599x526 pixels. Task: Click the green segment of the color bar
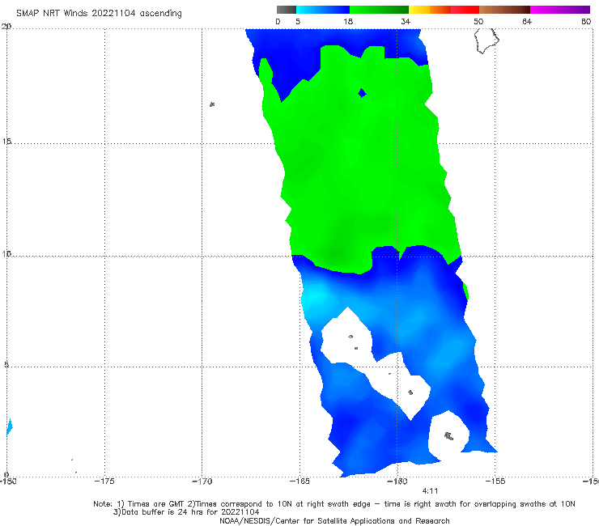pyautogui.click(x=379, y=10)
